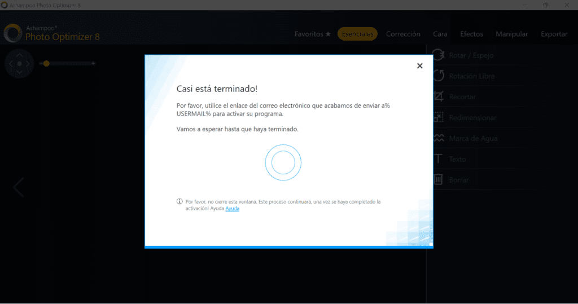Open the Ayuda help link

coord(232,209)
